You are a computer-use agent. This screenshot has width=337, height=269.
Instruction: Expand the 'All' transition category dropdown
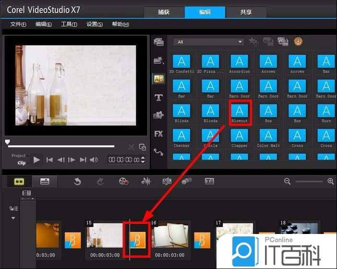pyautogui.click(x=240, y=42)
